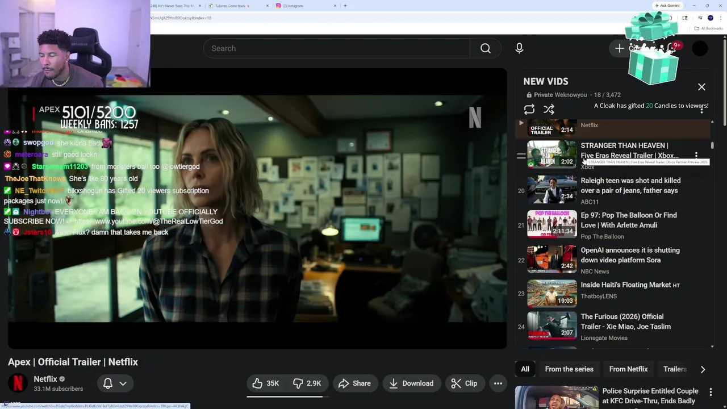The width and height of the screenshot is (727, 409).
Task: Open a new browser tab
Action: point(345,6)
